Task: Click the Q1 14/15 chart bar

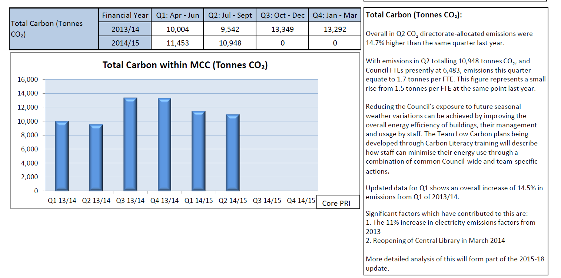Action: pyautogui.click(x=199, y=151)
